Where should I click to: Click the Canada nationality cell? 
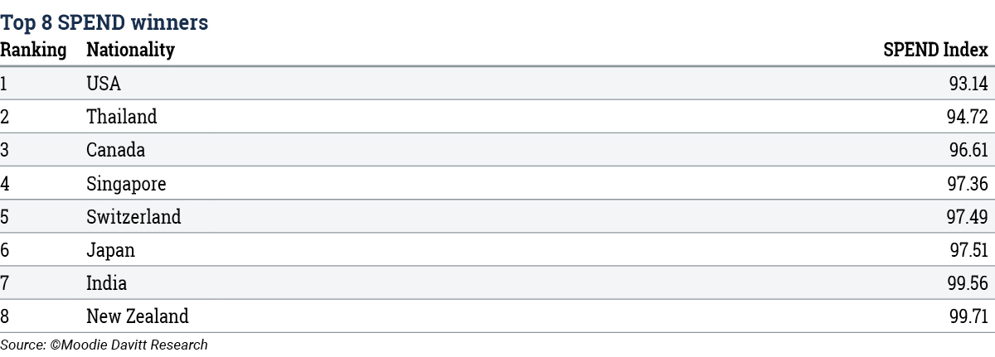(116, 150)
